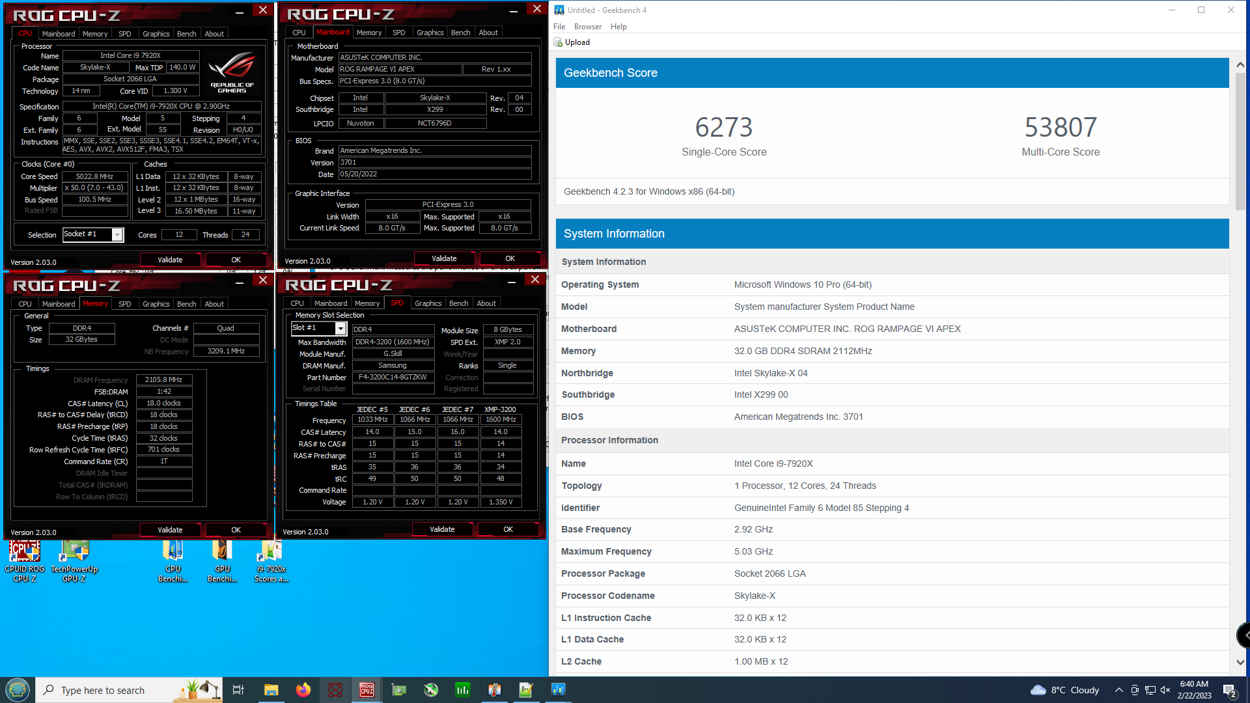1250x703 pixels.
Task: Switch to ROG CPU-Z in the taskbar
Action: pyautogui.click(x=367, y=690)
